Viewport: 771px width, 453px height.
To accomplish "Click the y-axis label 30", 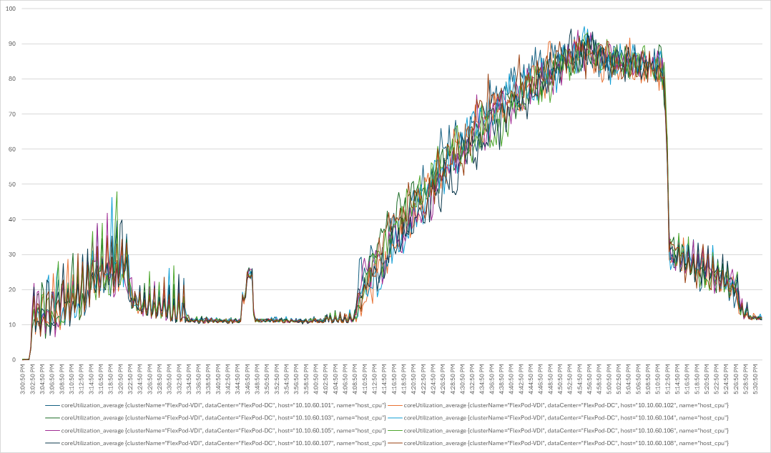I will click(12, 254).
